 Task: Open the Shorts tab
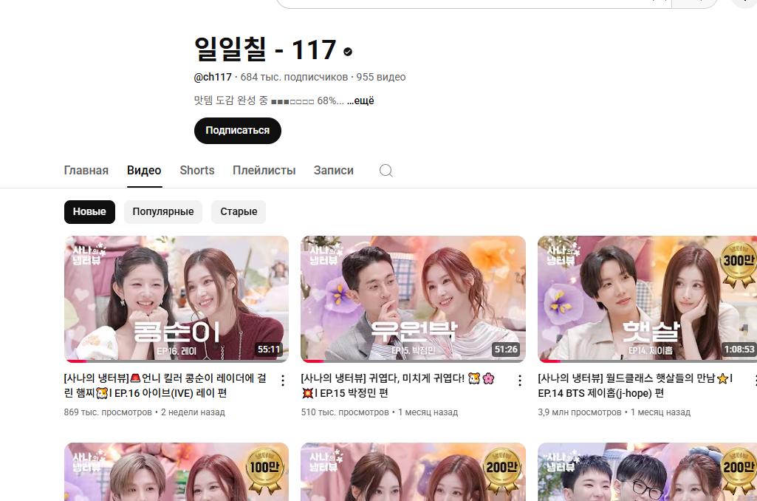197,171
